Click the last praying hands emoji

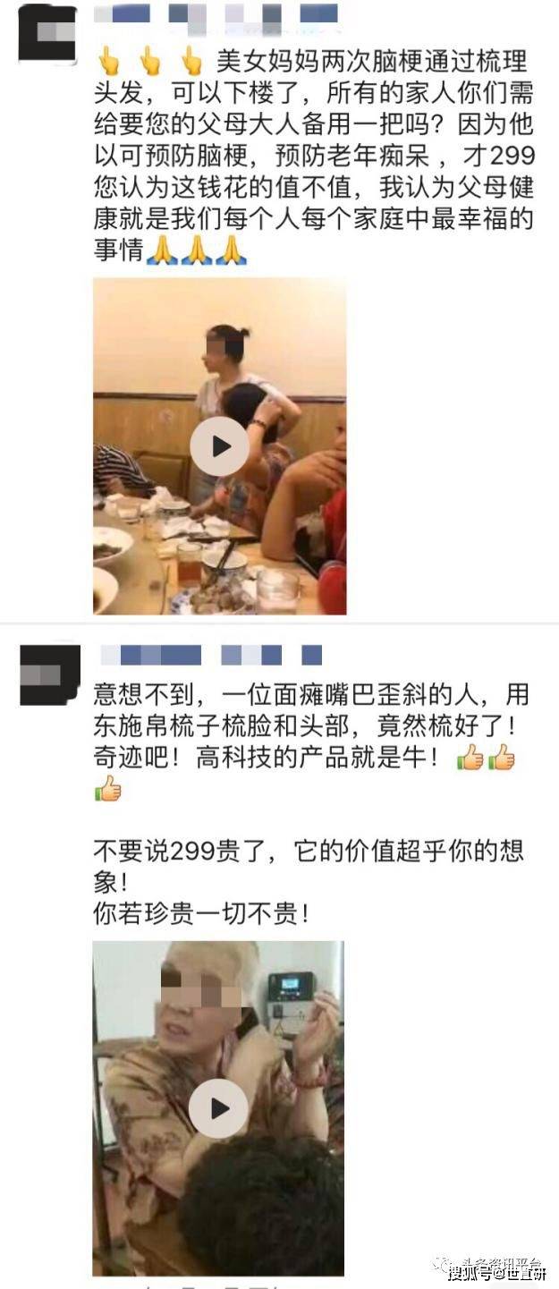[230, 250]
